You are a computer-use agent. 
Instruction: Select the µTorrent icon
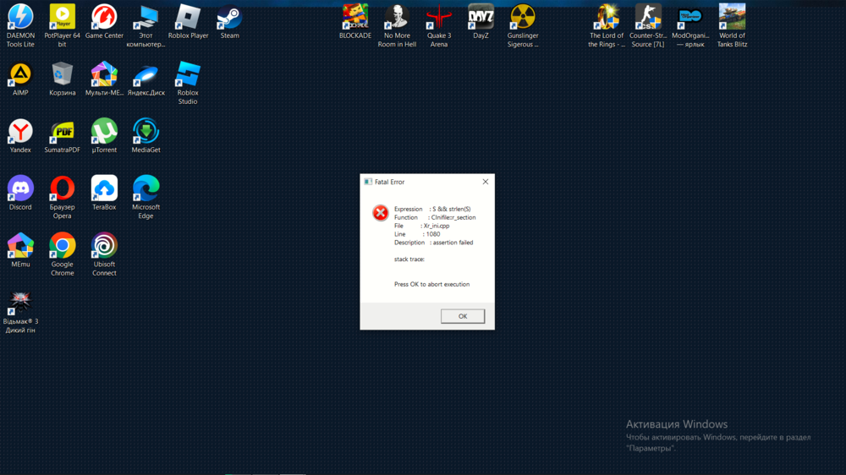(104, 136)
